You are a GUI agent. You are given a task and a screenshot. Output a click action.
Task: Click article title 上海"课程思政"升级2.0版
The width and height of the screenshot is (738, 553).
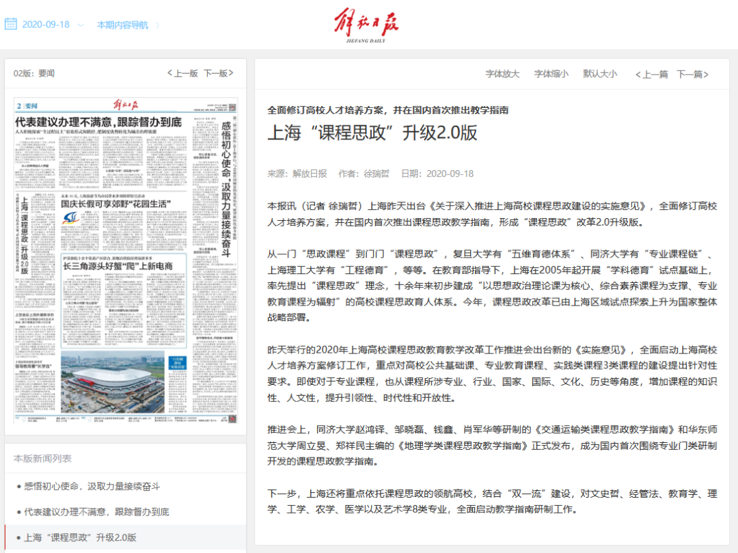[372, 133]
